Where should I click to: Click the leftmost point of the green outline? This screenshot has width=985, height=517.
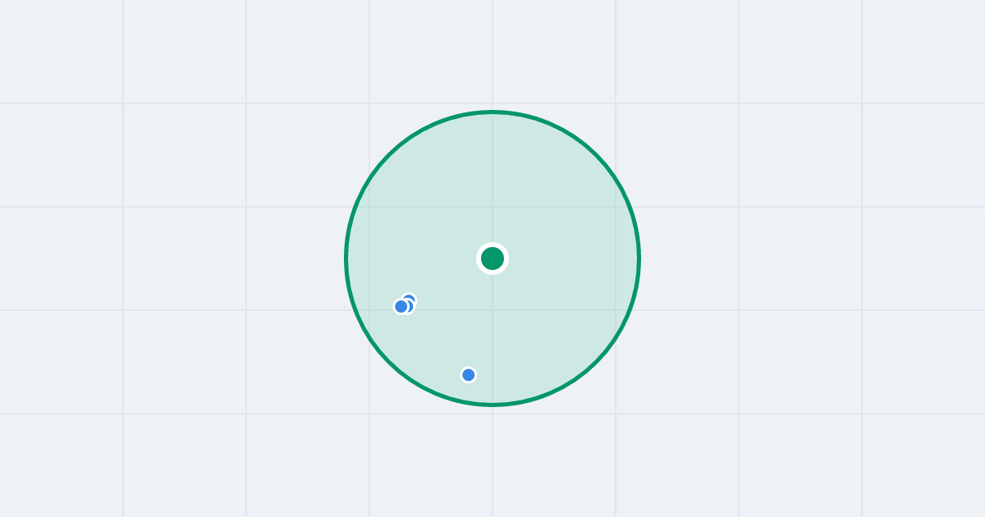[x=346, y=258]
